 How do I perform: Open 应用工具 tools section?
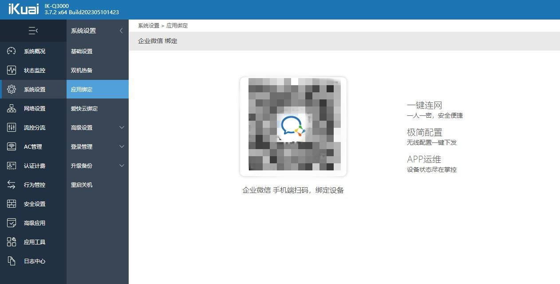33,242
